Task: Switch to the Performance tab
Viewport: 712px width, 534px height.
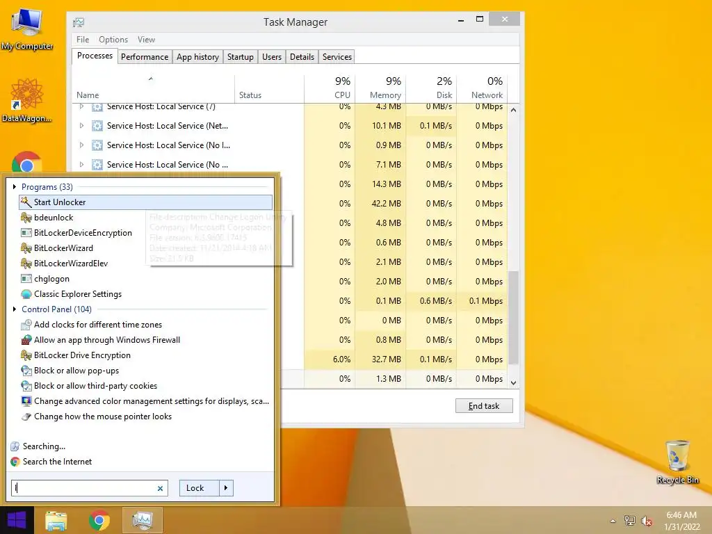Action: 145,57
